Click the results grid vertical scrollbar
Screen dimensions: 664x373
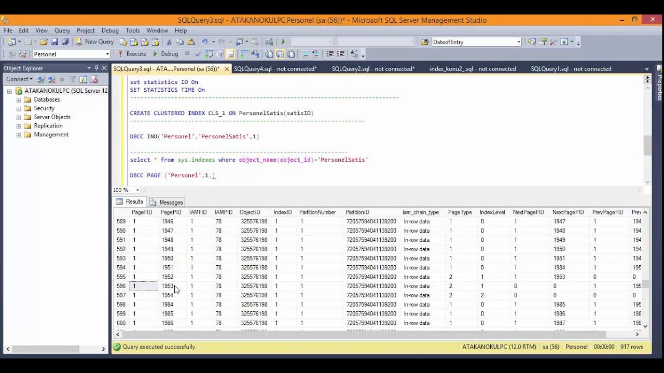[645, 269]
